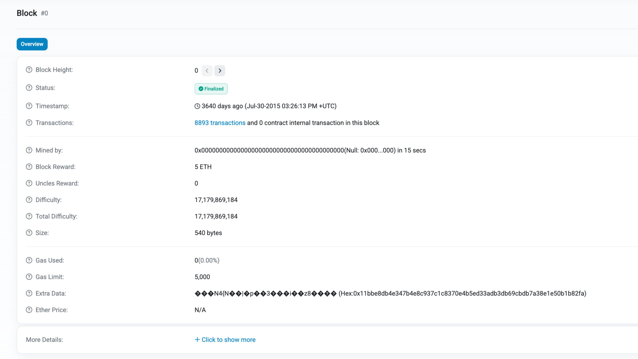Click the Extra Data help icon
The image size is (638, 359).
[x=29, y=293]
